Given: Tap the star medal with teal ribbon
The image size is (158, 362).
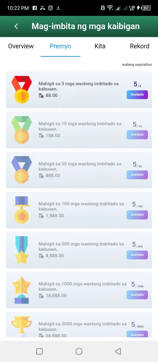Looking at the screenshot, I should 22,250.
